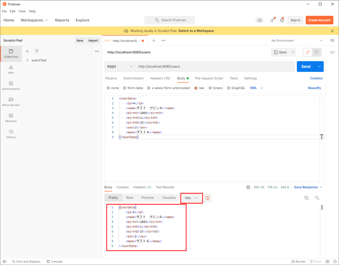Toggle response line wrap icon
The height and width of the screenshot is (265, 339).
207,198
